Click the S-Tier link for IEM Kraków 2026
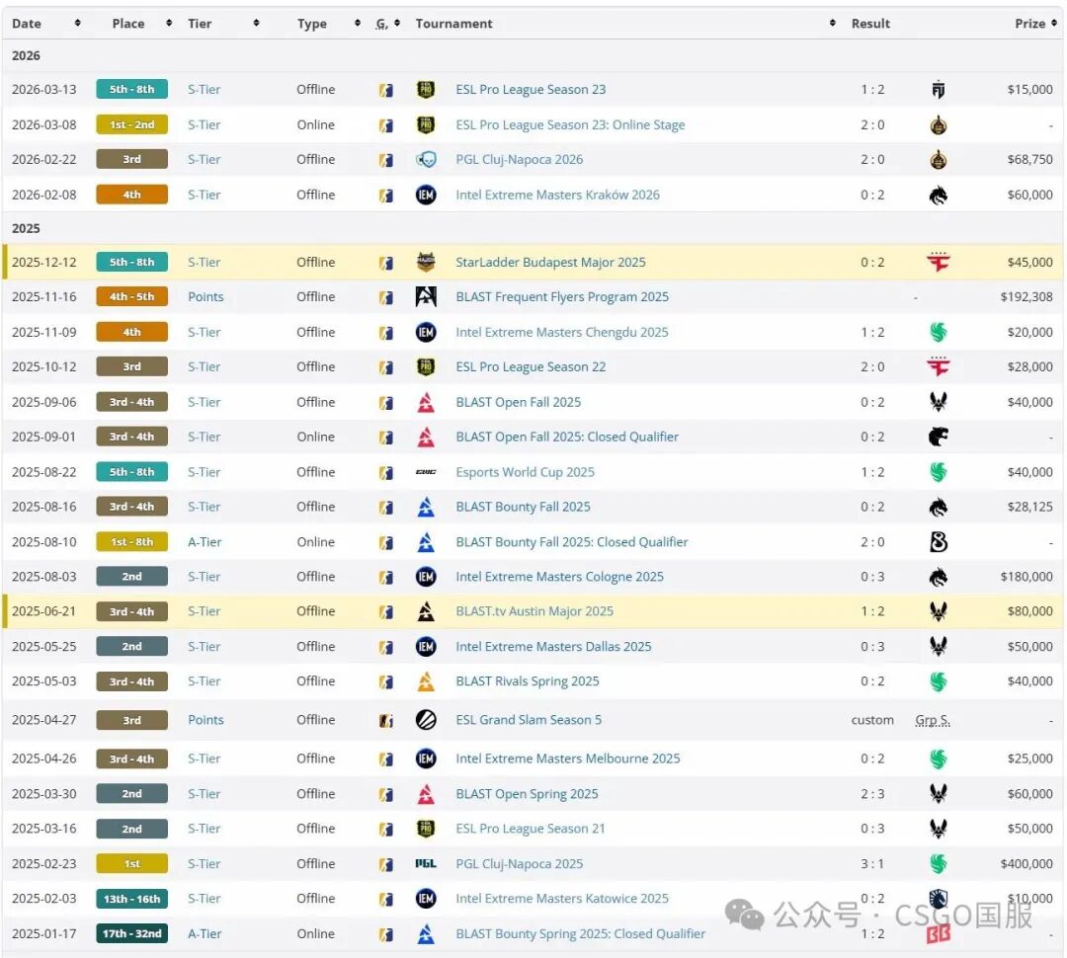 205,196
